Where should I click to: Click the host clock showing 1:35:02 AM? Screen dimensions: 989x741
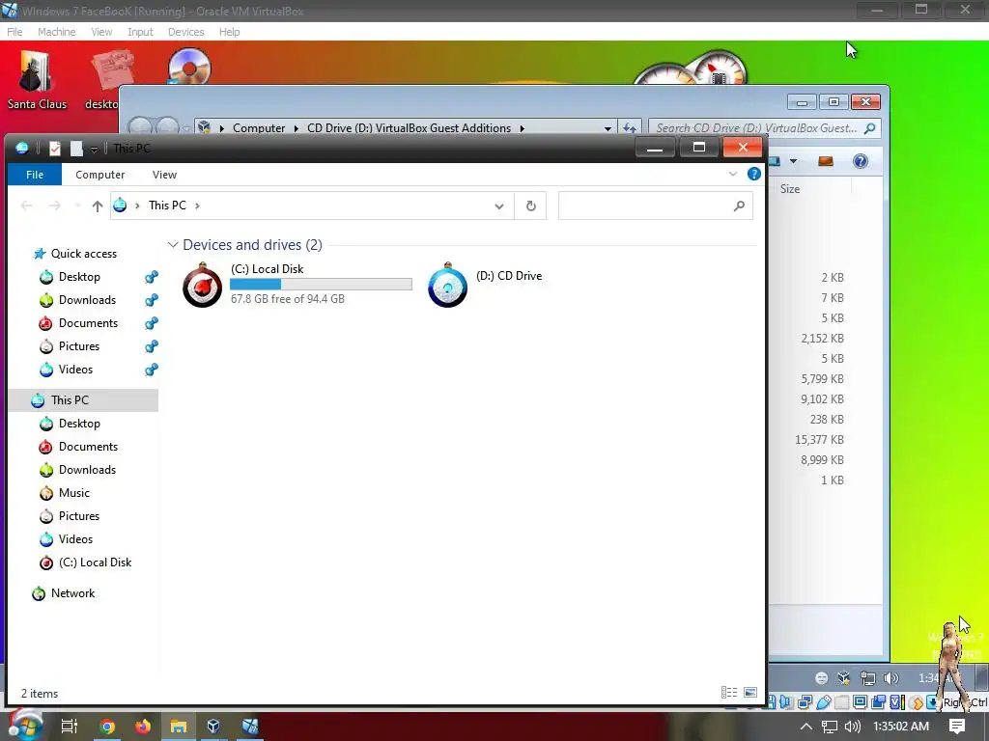click(901, 726)
